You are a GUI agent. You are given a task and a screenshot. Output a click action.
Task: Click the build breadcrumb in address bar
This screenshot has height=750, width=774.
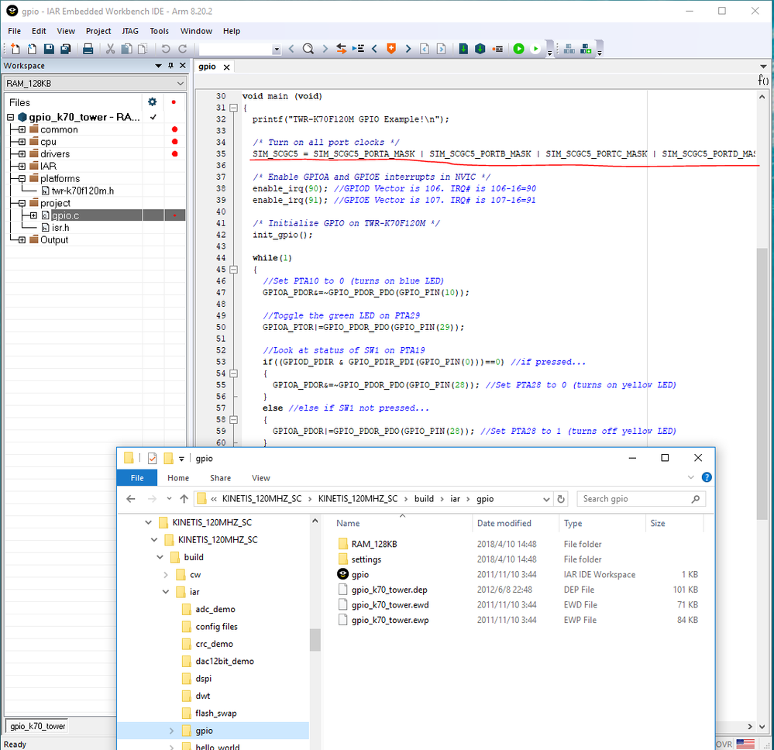point(424,499)
